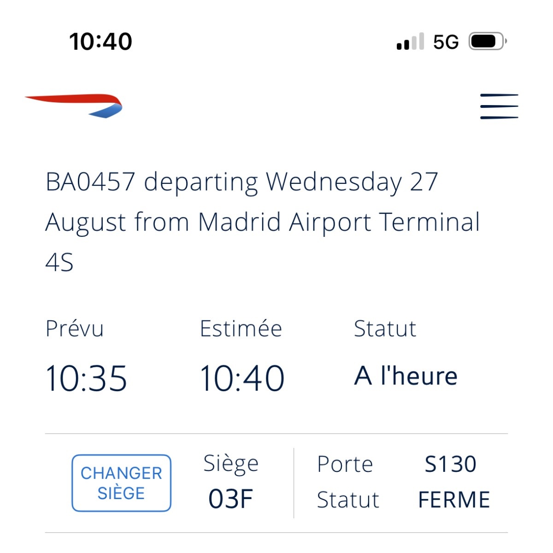This screenshot has height=553, width=553.
Task: Open the hamburger menu
Action: [499, 106]
